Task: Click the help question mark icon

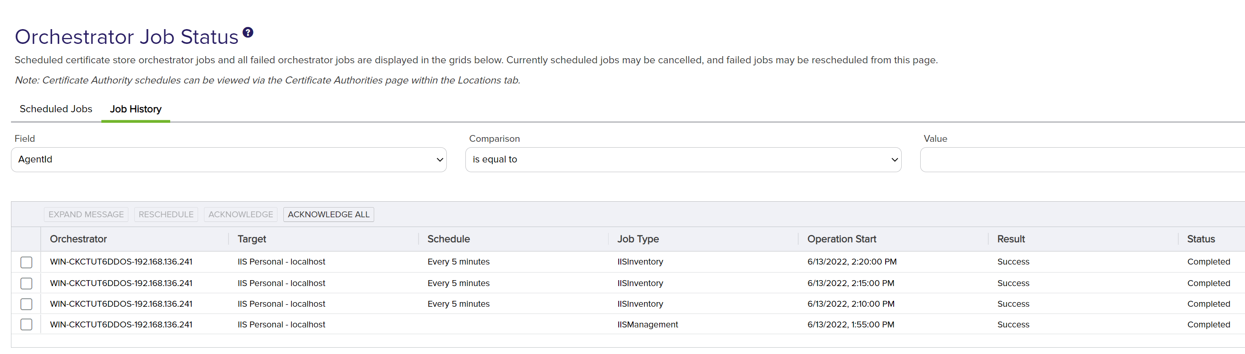Action: (x=248, y=32)
